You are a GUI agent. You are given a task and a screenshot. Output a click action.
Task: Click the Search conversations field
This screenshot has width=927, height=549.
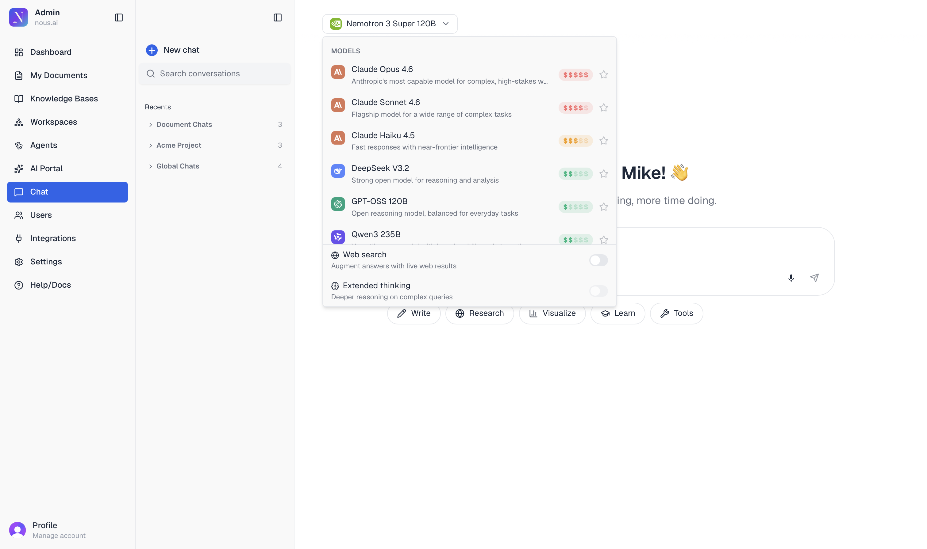(x=215, y=74)
